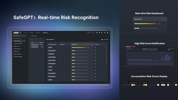178x100 pixels.
Task: Open kebab menu on Real-time risk card
Action: coord(165,19)
